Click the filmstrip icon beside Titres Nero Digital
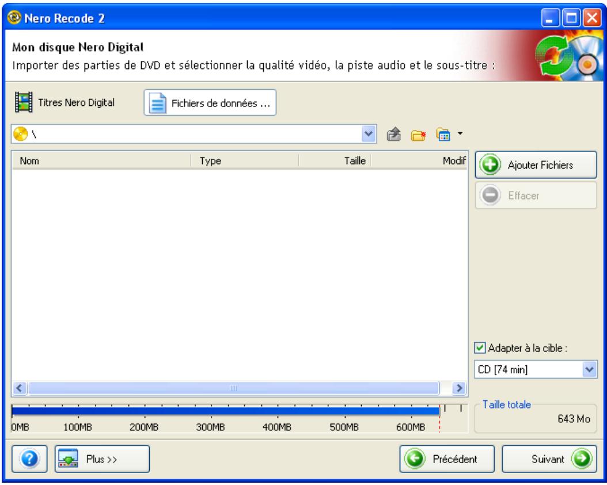This screenshot has width=607, height=485. pyautogui.click(x=24, y=102)
